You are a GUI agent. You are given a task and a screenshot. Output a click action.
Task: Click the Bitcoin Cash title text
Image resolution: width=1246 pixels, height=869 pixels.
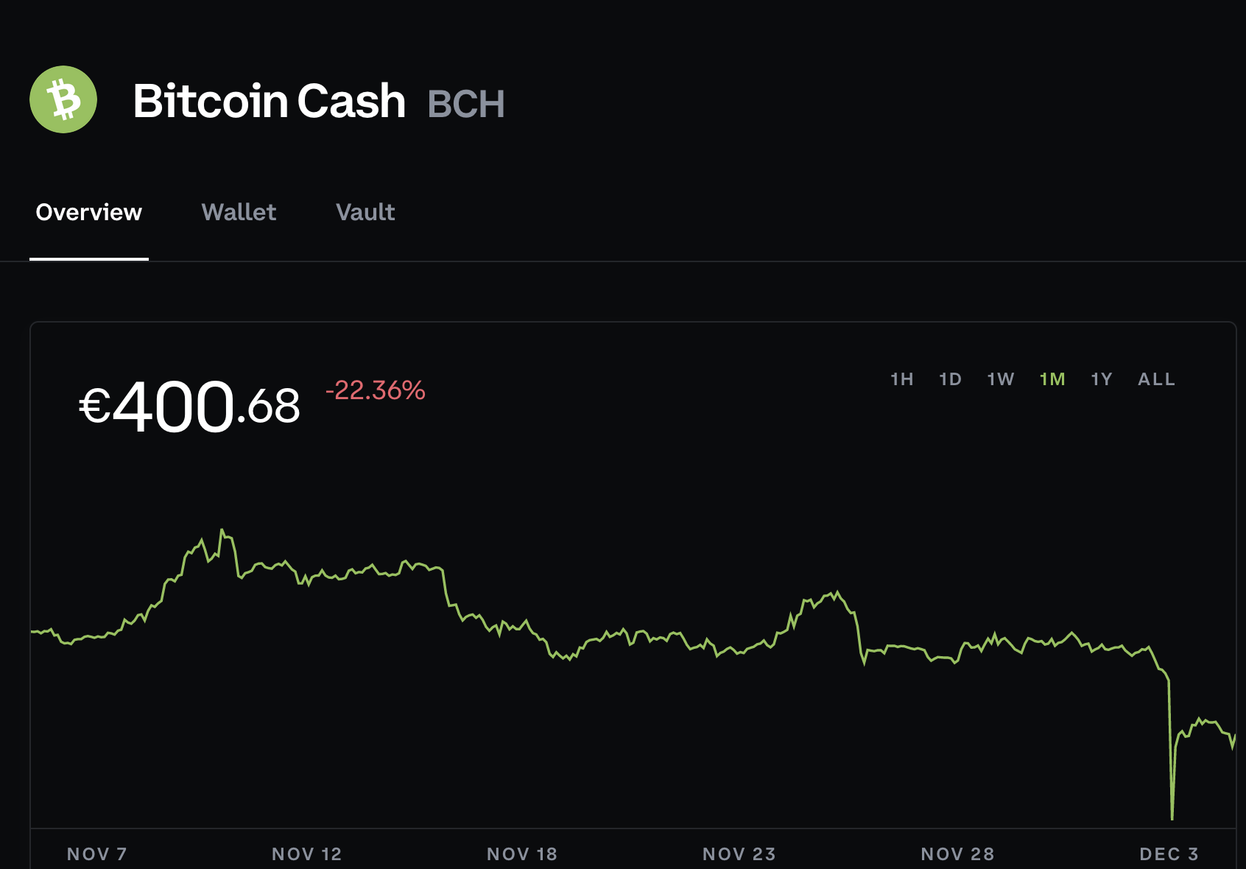[x=269, y=101]
